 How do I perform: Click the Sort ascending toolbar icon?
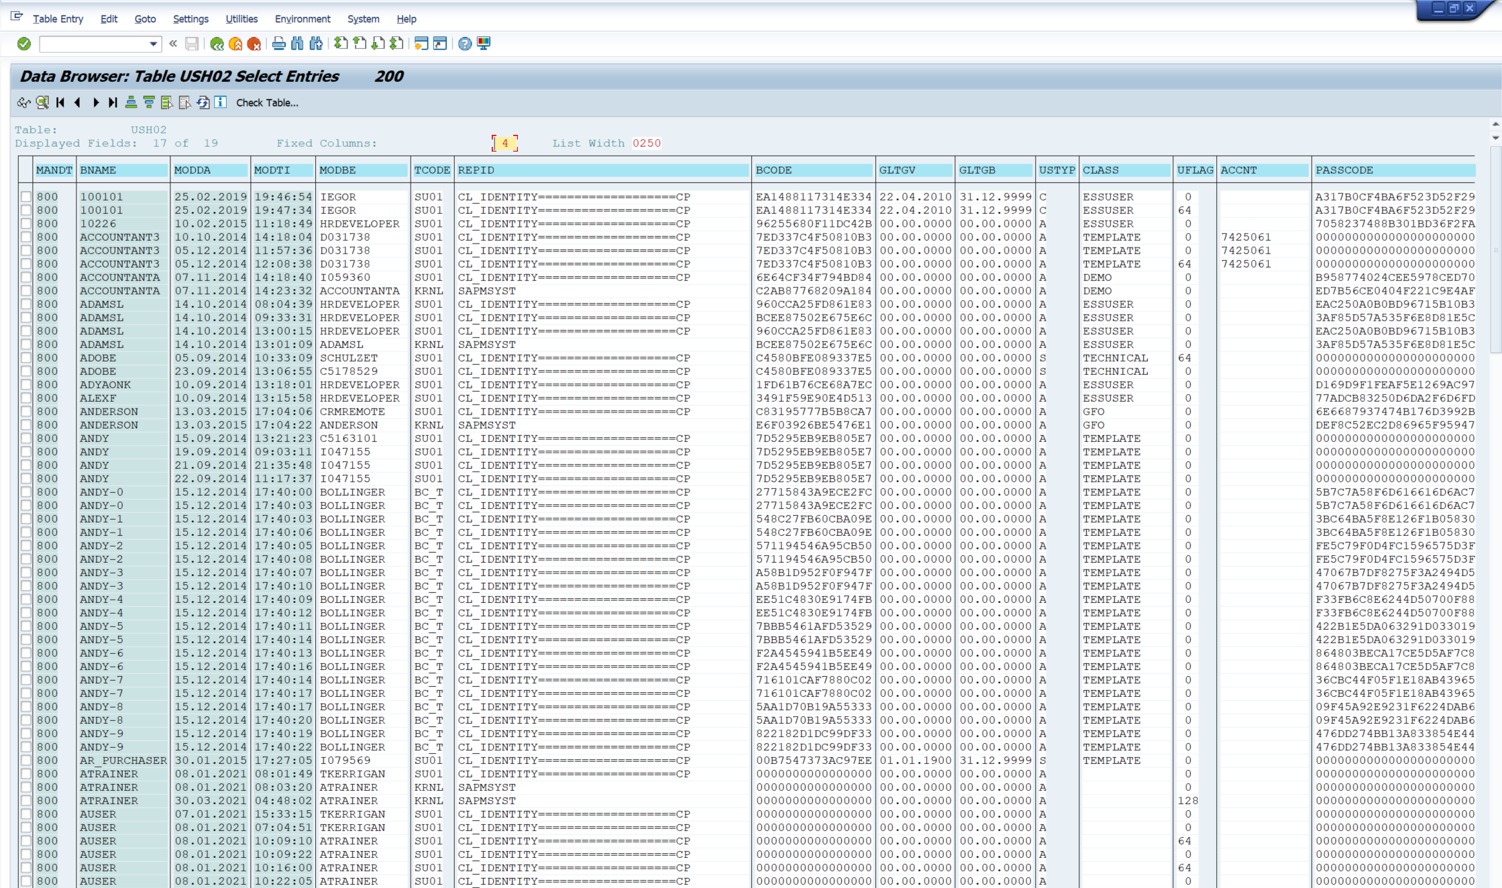(131, 103)
